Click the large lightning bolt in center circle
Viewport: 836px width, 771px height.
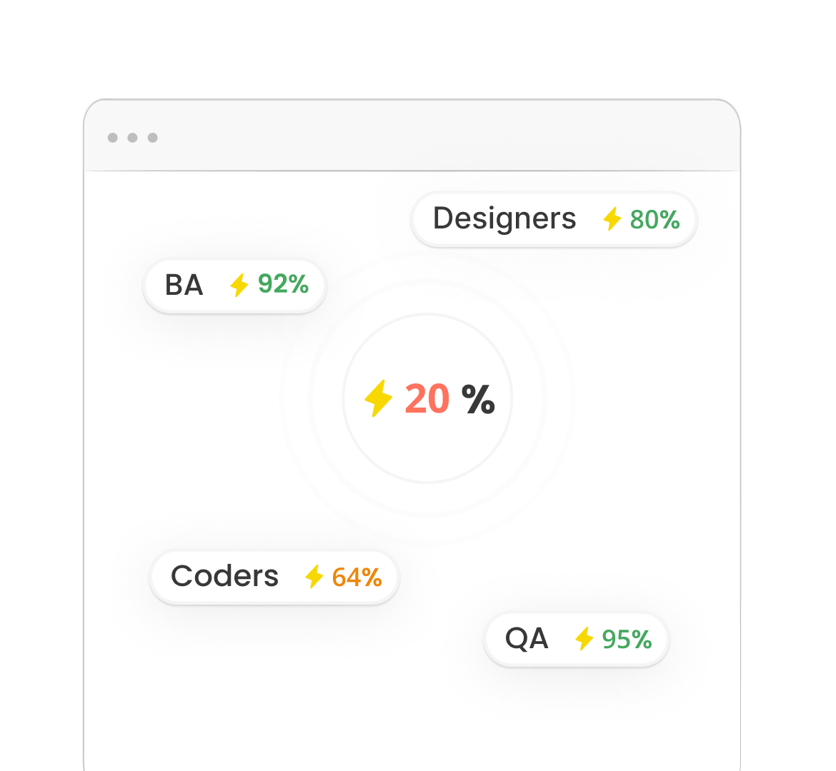click(379, 398)
